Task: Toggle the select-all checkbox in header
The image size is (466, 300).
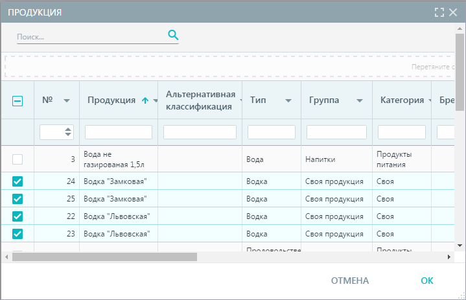Action: (x=17, y=101)
